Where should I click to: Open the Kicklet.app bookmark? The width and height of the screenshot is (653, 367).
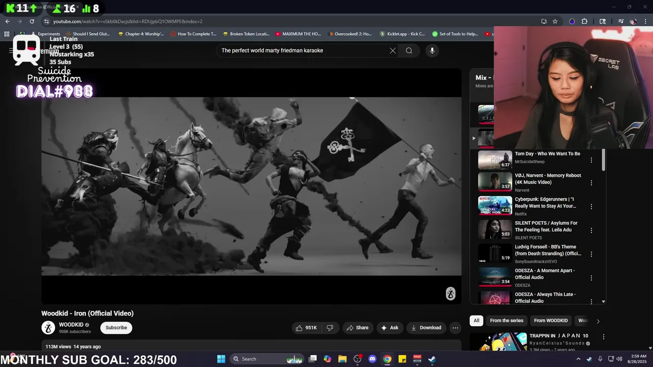pos(403,34)
